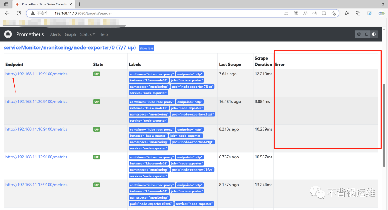Screen dimensions: 388x210
Task: Select the auto contrast theme toggle
Action: 374,34
